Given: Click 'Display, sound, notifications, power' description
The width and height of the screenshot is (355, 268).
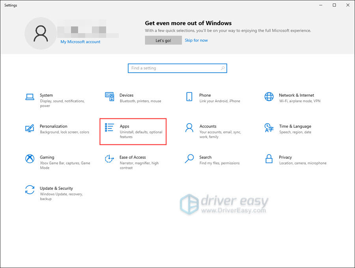Looking at the screenshot, I should pyautogui.click(x=62, y=103).
